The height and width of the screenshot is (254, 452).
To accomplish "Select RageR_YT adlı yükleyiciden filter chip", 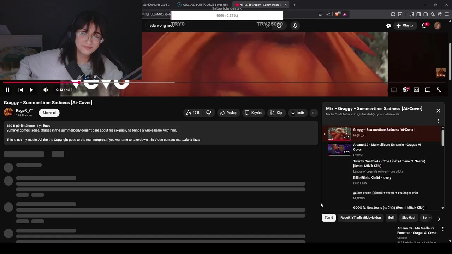I will pos(361,218).
